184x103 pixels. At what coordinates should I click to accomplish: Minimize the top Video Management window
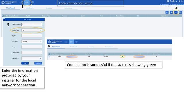[x=176, y=1]
